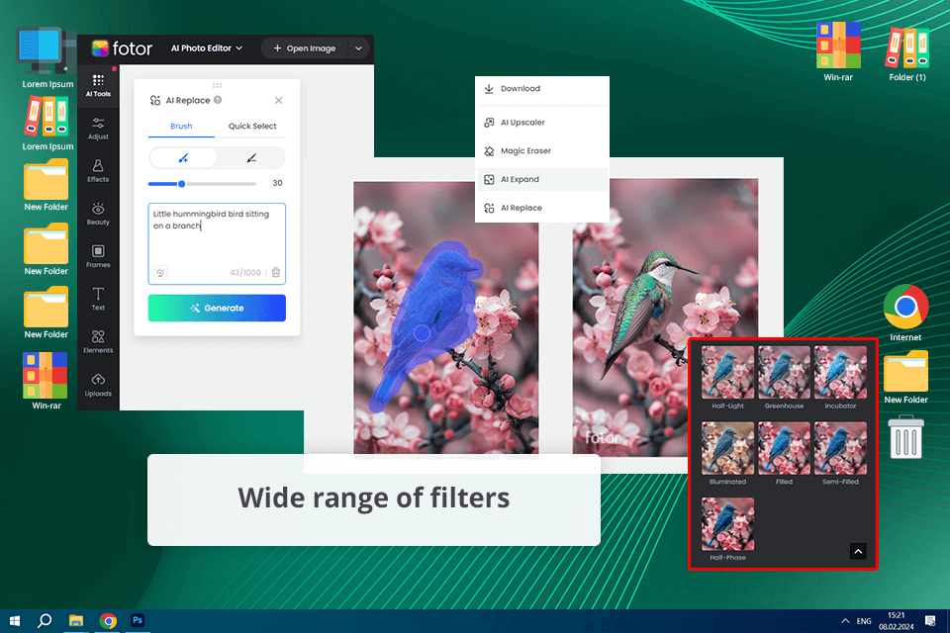Choose Download from the menu
The image size is (950, 633).
coord(542,88)
